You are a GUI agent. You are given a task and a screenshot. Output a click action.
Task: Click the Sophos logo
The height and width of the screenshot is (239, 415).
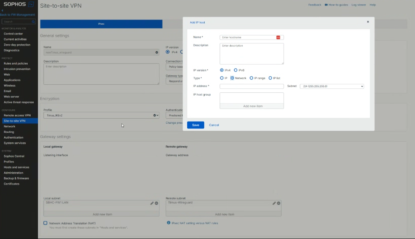[x=18, y=4]
